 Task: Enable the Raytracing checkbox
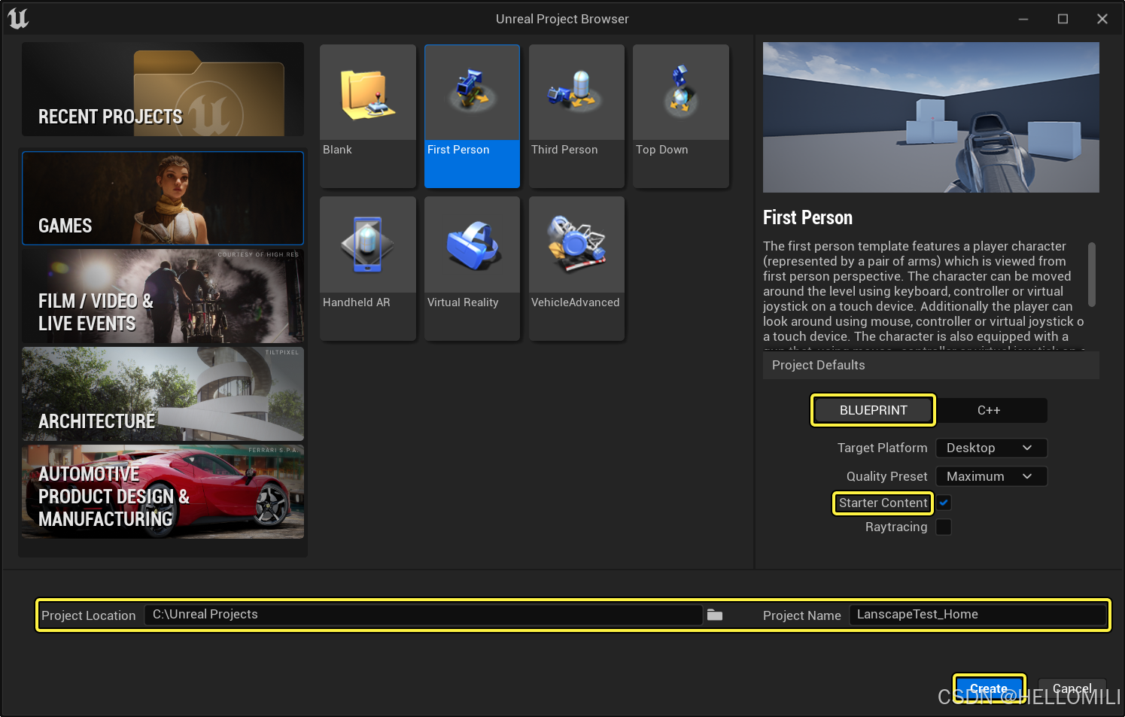pyautogui.click(x=944, y=527)
